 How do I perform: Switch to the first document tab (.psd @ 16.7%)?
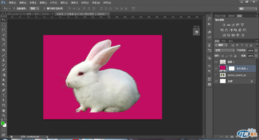click(x=29, y=14)
